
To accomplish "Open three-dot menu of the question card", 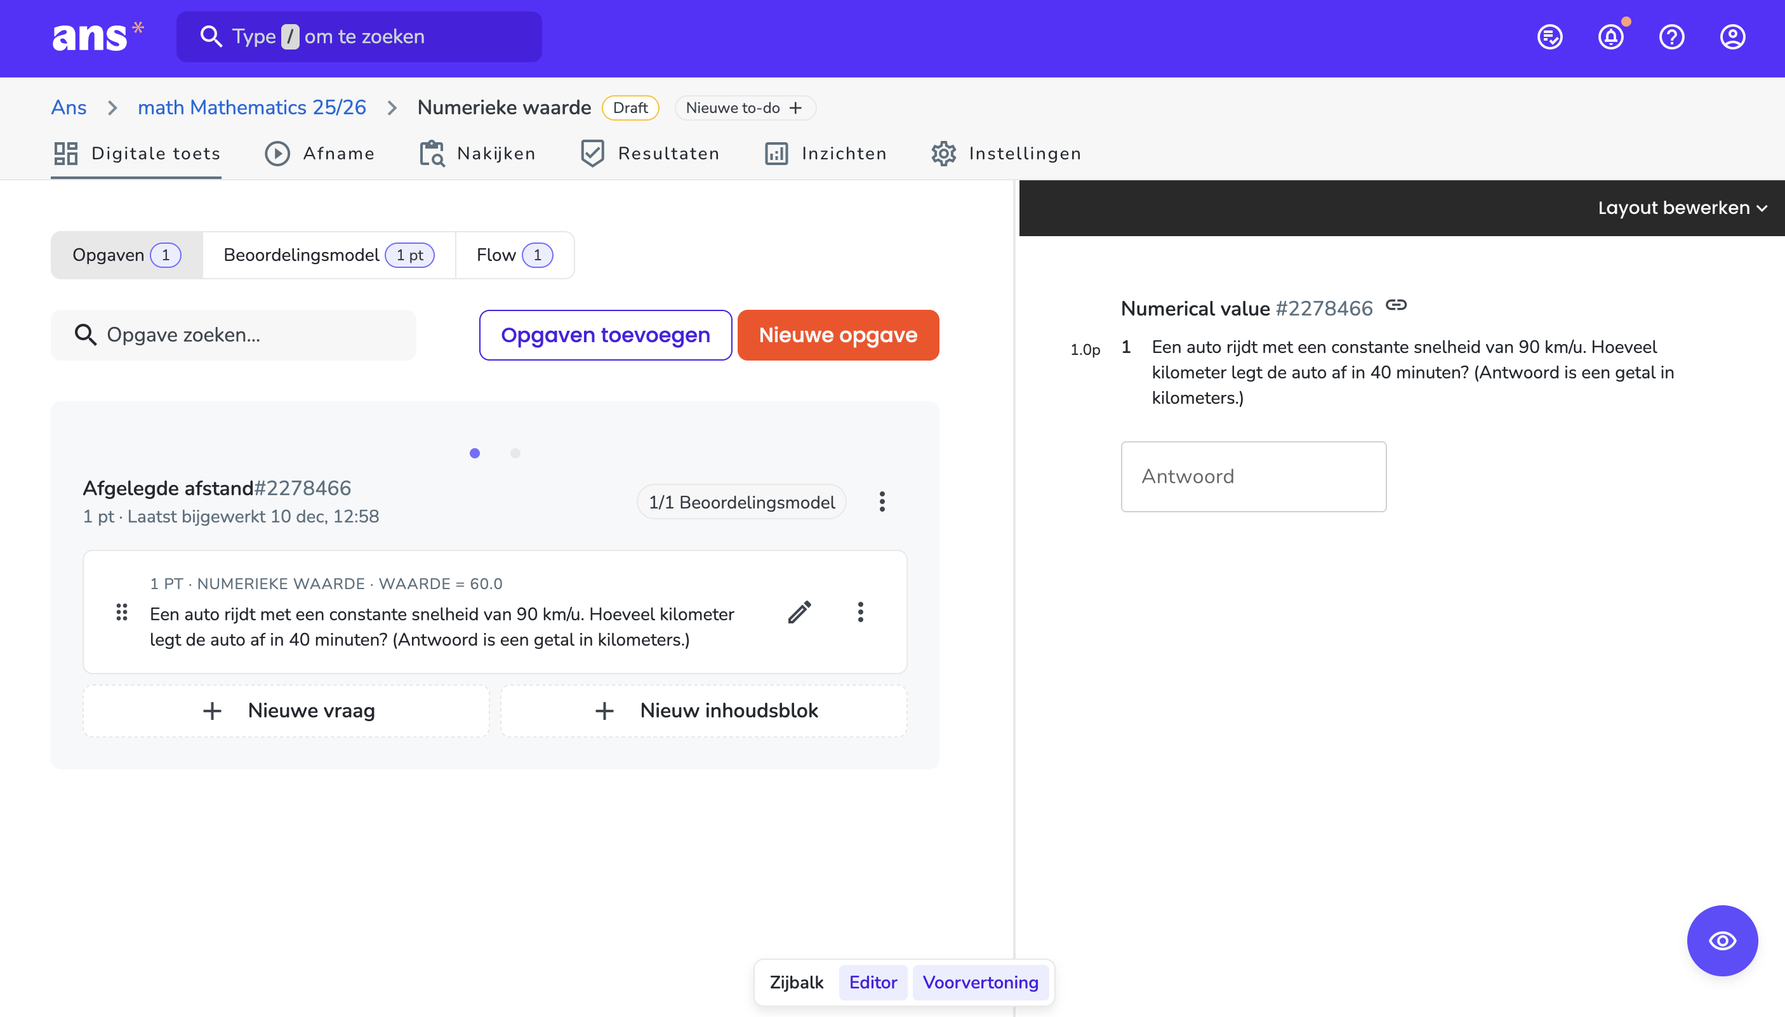I will coord(860,612).
